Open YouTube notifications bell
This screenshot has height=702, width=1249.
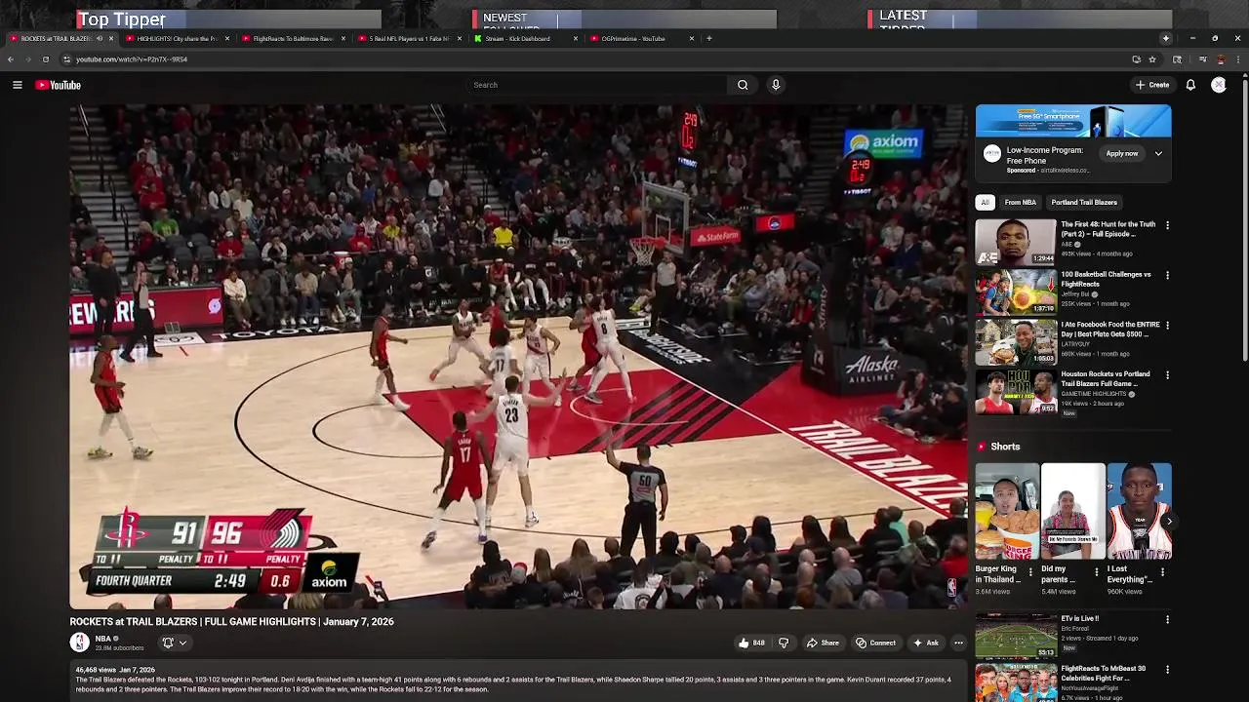click(x=1190, y=85)
